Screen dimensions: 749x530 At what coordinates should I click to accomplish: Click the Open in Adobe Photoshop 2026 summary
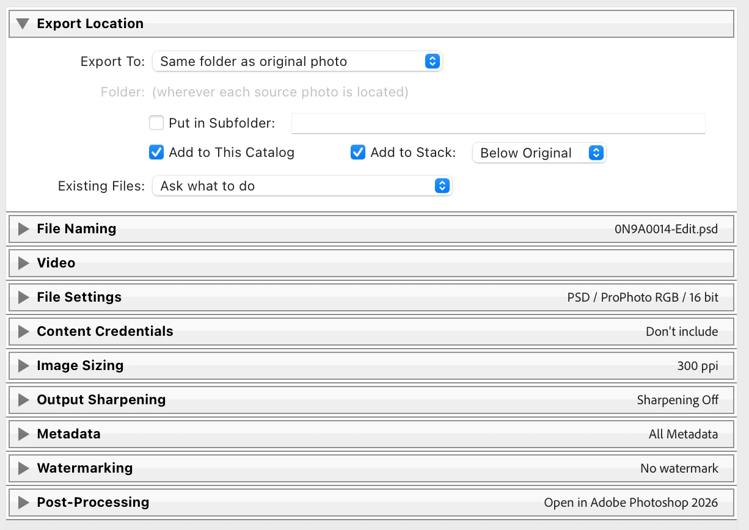(x=631, y=503)
